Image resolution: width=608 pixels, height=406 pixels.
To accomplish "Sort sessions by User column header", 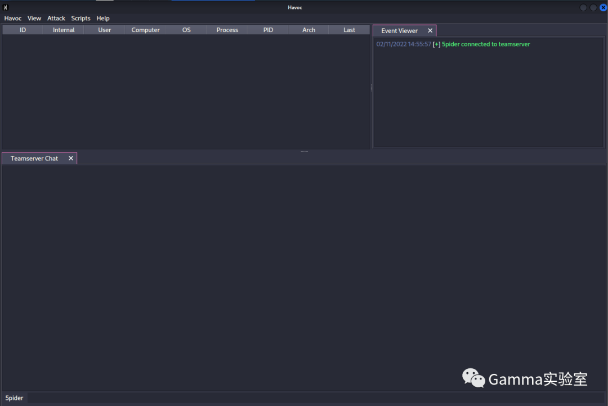I will coord(104,30).
